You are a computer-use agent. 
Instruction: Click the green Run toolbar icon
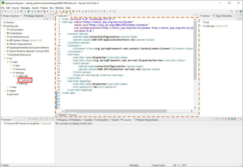(x=38, y=11)
